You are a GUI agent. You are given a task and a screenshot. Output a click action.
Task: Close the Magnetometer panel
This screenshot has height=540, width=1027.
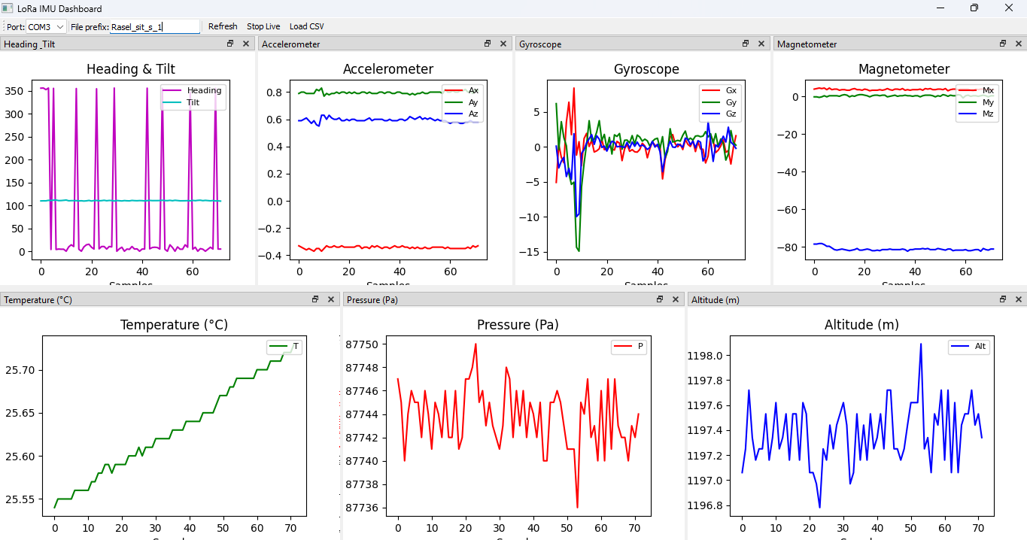click(1019, 44)
